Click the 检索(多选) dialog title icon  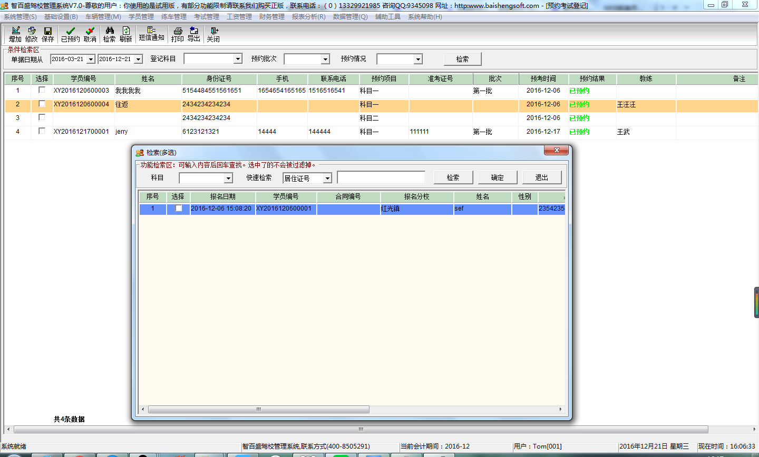[x=140, y=153]
